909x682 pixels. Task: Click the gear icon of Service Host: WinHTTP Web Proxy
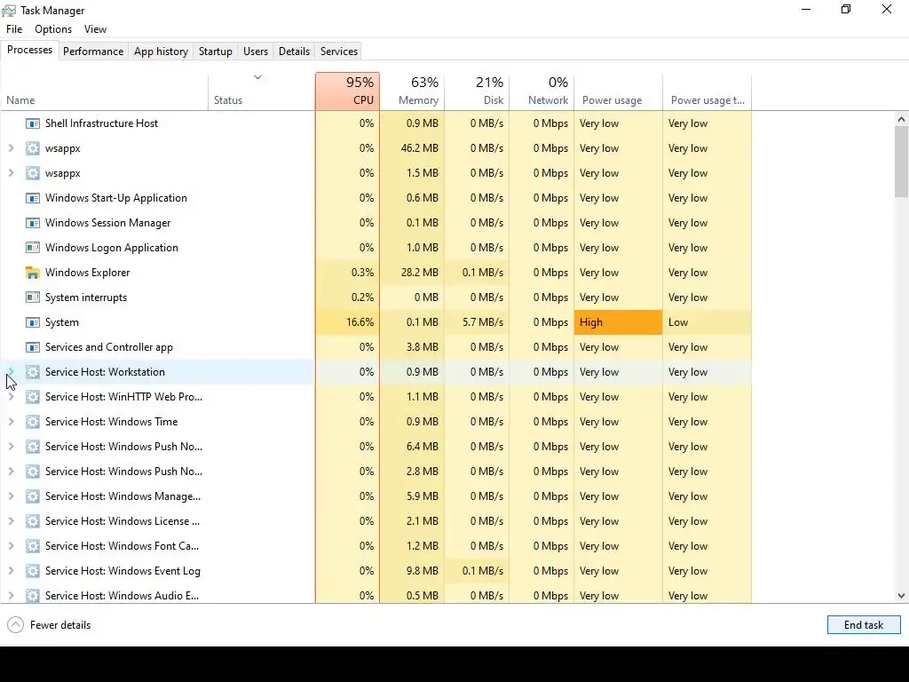click(33, 397)
